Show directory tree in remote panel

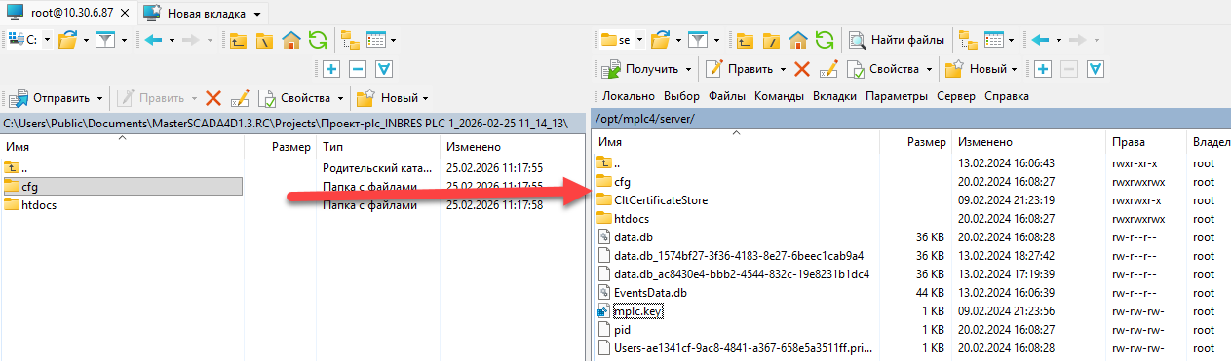point(968,40)
